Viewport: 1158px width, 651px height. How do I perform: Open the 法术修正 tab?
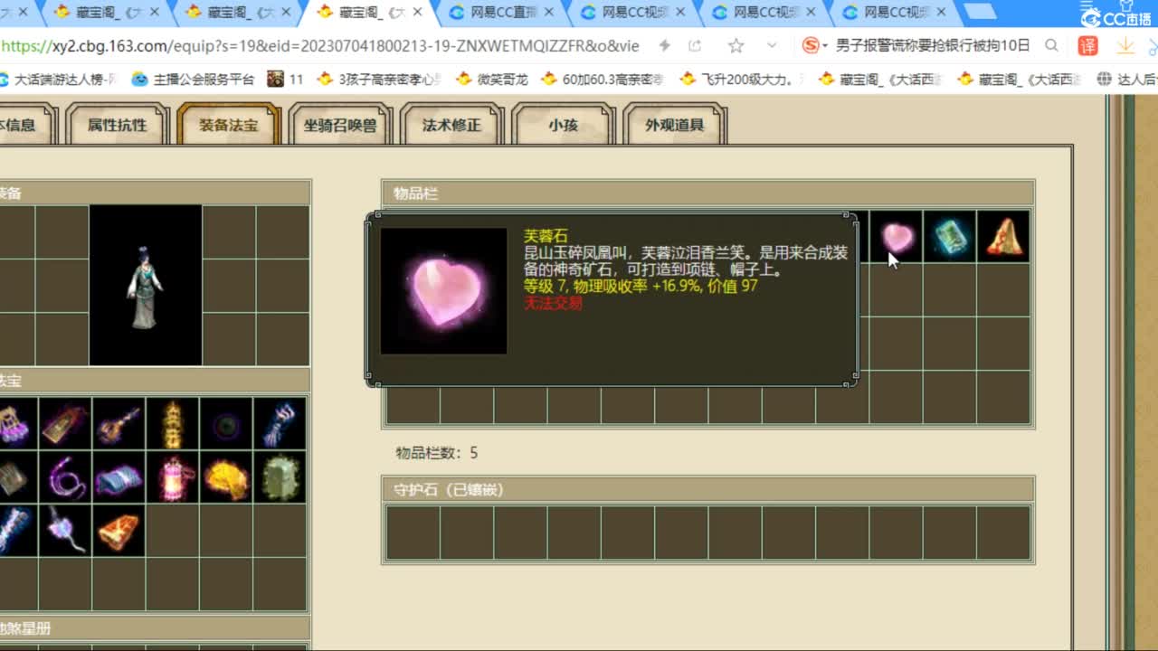[451, 125]
